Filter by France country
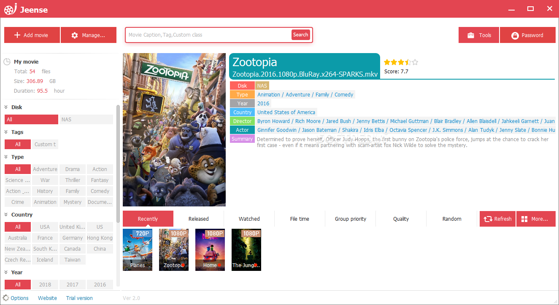The height and width of the screenshot is (305, 559). tap(45, 238)
